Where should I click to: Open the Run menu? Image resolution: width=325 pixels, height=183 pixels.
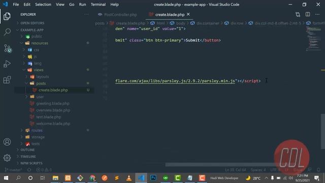(82, 5)
